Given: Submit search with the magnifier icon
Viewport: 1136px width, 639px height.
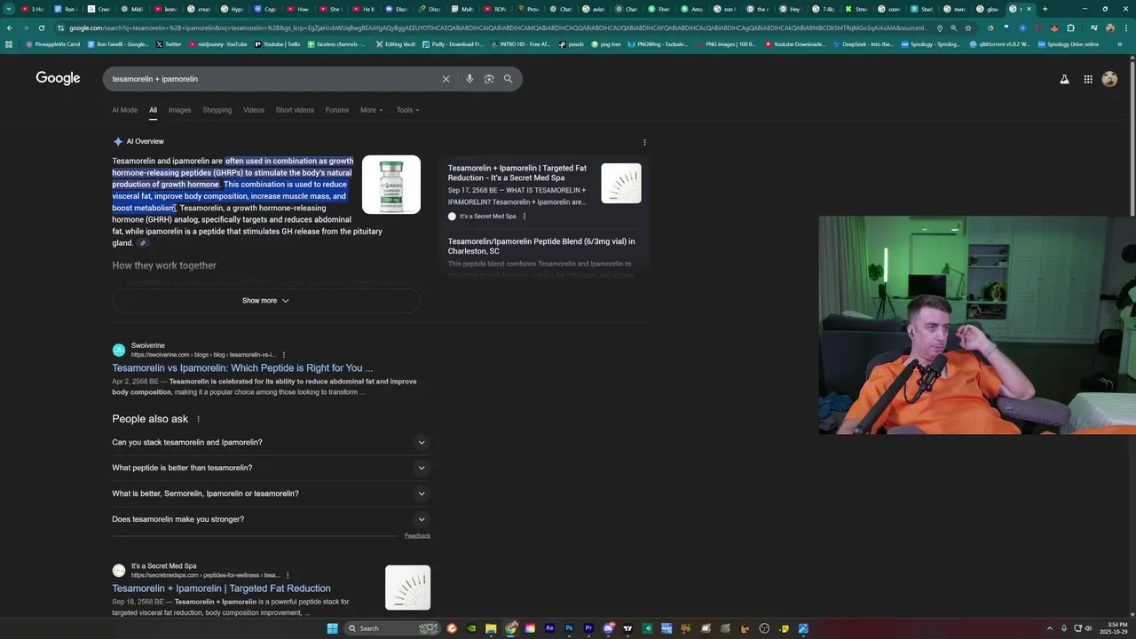Looking at the screenshot, I should pyautogui.click(x=509, y=79).
